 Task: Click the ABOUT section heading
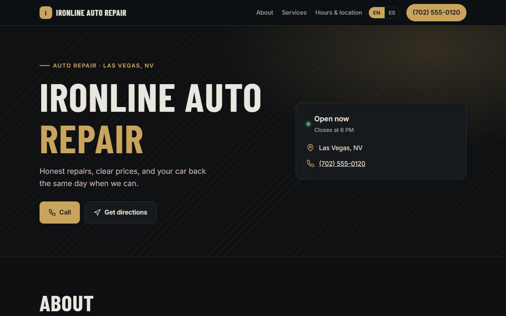66,304
